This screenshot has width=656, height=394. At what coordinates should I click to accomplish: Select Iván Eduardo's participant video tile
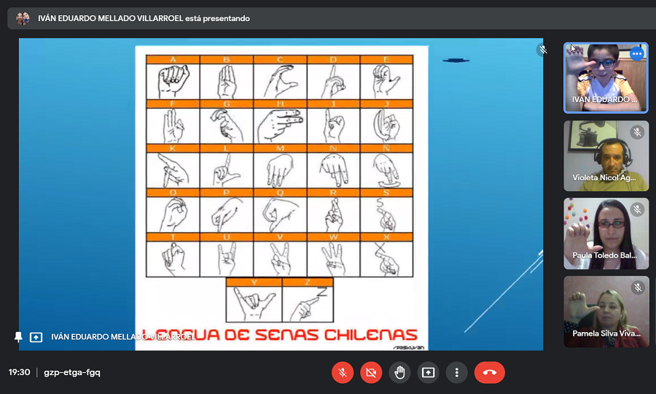click(606, 78)
